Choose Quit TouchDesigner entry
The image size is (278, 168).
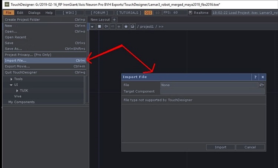[45, 72]
